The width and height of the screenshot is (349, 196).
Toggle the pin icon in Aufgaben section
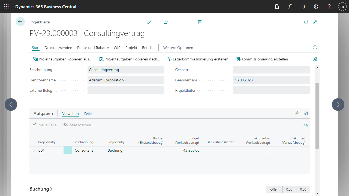pyautogui.click(x=306, y=125)
